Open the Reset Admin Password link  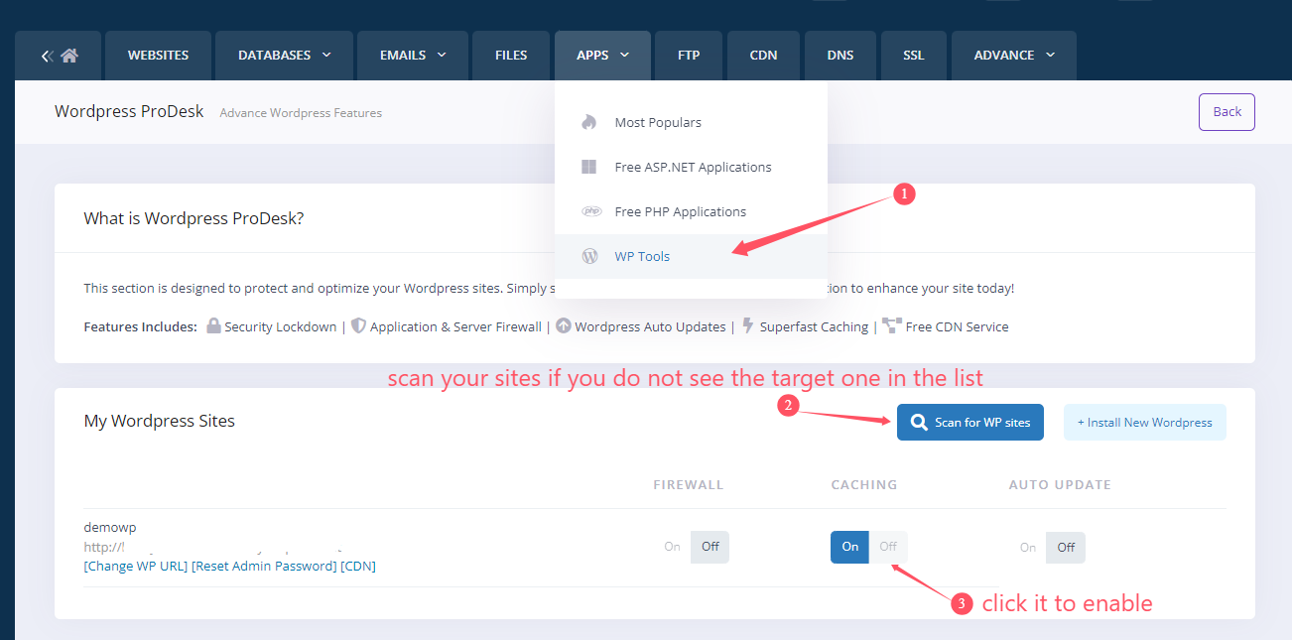(264, 566)
